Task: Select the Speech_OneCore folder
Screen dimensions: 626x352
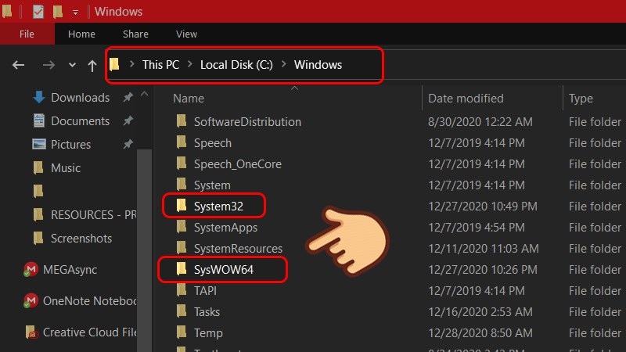Action: click(238, 164)
